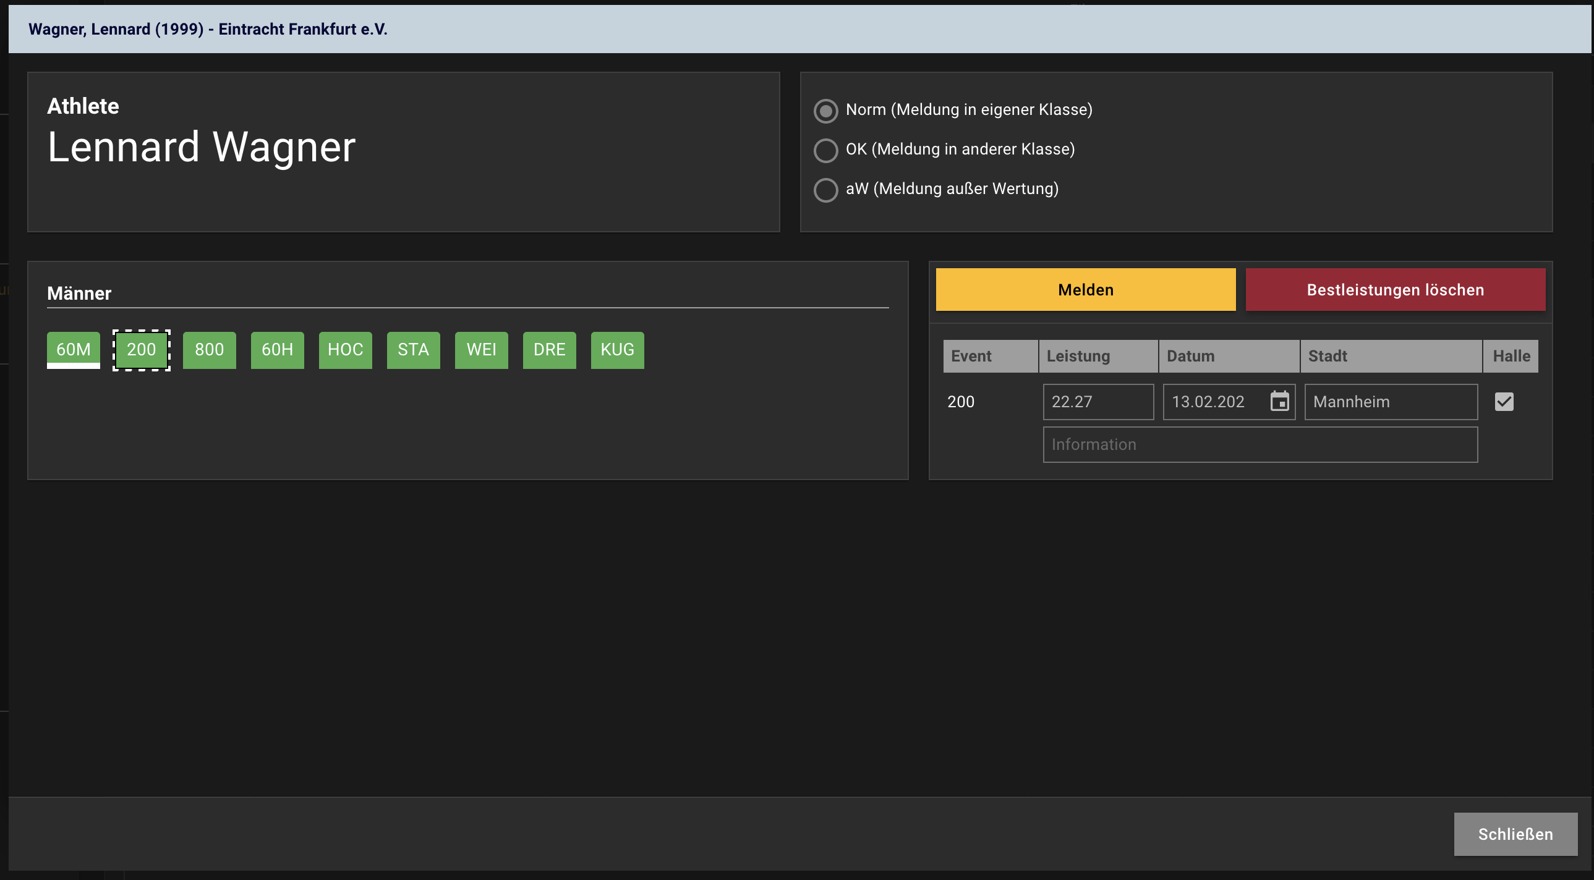Select the STA pole vault chip
Viewport: 1594px width, 880px height.
(x=414, y=350)
